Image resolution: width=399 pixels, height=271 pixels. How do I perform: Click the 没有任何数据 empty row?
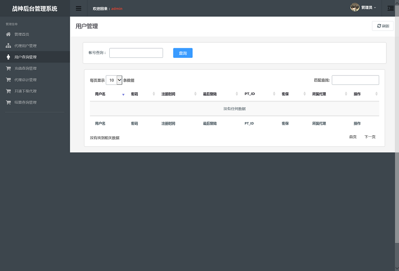234,109
